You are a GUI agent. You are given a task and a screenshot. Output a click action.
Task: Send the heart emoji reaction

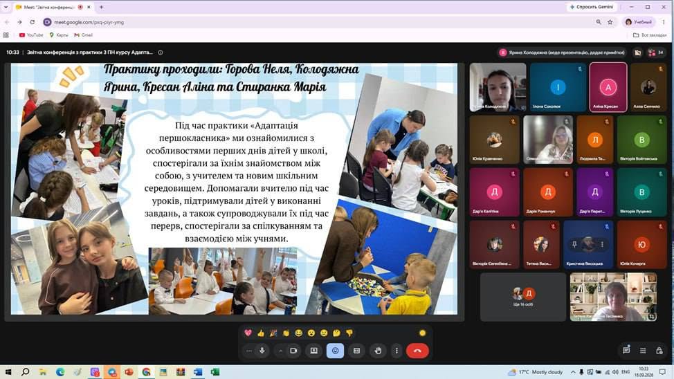tap(248, 333)
